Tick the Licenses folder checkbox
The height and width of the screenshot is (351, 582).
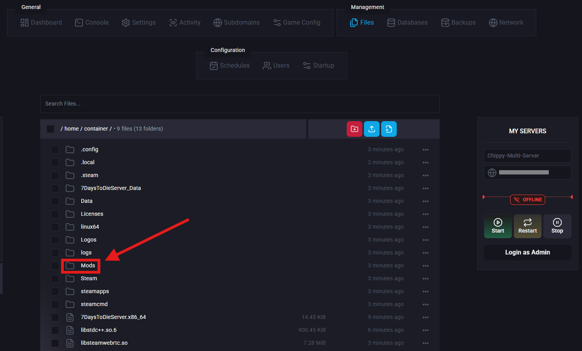pyautogui.click(x=55, y=214)
